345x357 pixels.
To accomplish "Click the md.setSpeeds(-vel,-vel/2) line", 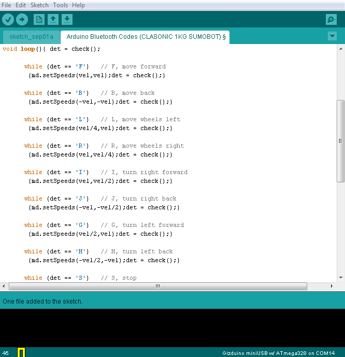I will pyautogui.click(x=104, y=207).
